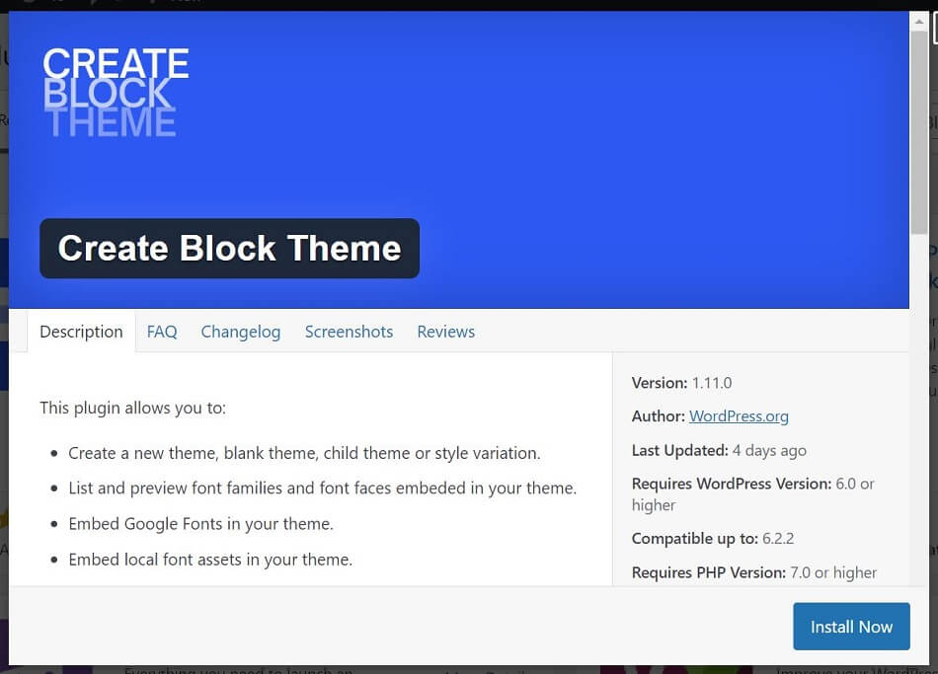Image resolution: width=938 pixels, height=674 pixels.
Task: Switch to the FAQ tab
Action: [162, 332]
